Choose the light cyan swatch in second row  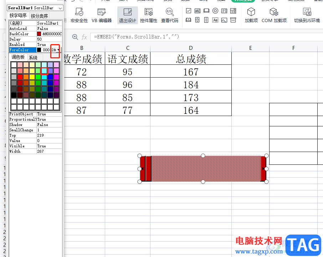(x=44, y=71)
